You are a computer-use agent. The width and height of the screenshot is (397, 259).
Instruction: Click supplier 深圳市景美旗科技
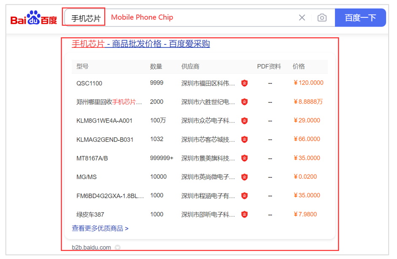208,158
